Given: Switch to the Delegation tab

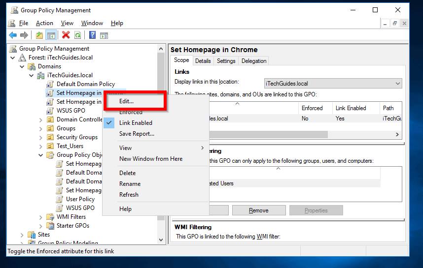Looking at the screenshot, I should point(254,61).
